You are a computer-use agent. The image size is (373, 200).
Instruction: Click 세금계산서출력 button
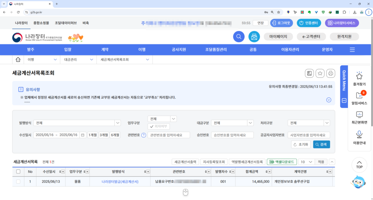(185, 162)
